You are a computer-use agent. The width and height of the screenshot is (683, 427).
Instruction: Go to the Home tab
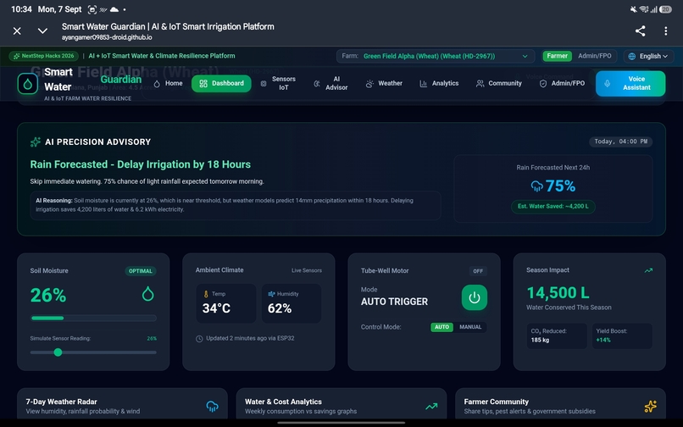[168, 83]
